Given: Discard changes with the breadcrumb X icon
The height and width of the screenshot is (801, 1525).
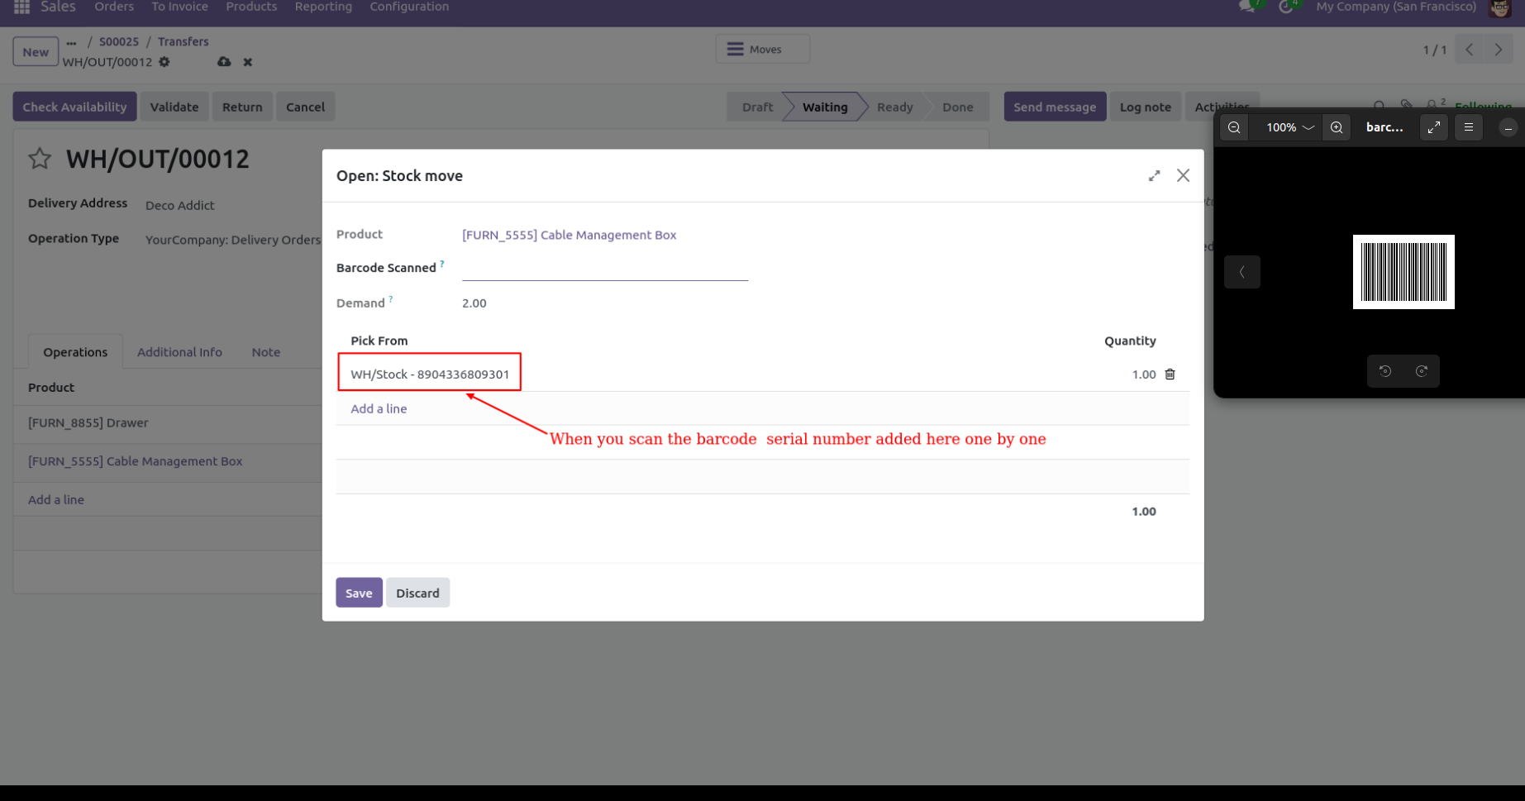Looking at the screenshot, I should [x=248, y=62].
